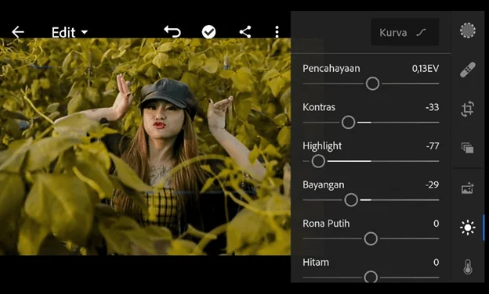Image resolution: width=489 pixels, height=294 pixels.
Task: Share the edited photo
Action: coord(245,32)
